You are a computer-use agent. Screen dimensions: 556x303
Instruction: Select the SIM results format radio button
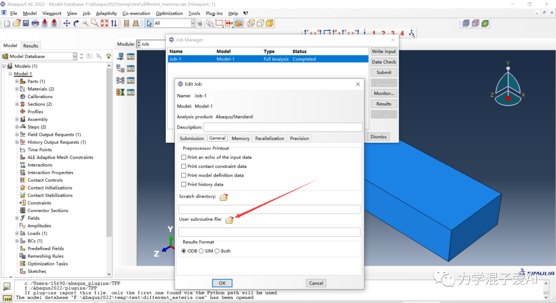coord(202,251)
